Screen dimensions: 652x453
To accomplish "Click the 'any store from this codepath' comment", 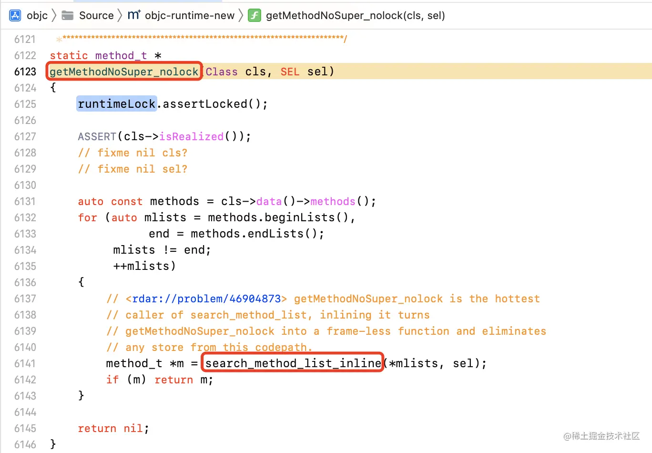I will tap(209, 348).
